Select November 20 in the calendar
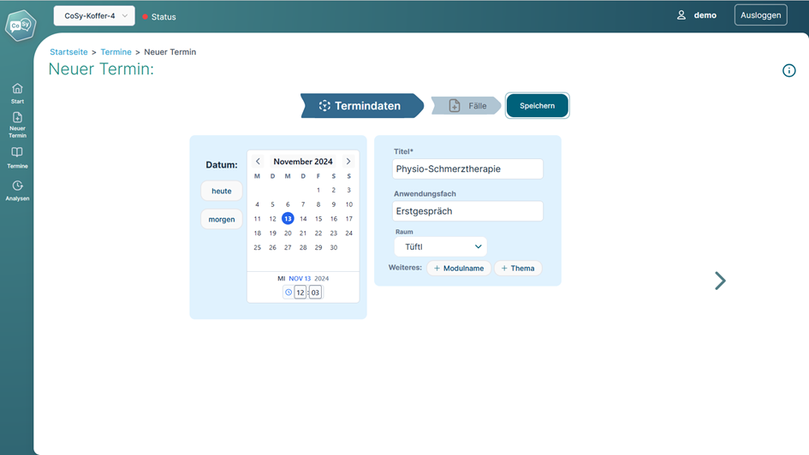The width and height of the screenshot is (809, 455). pyautogui.click(x=288, y=233)
